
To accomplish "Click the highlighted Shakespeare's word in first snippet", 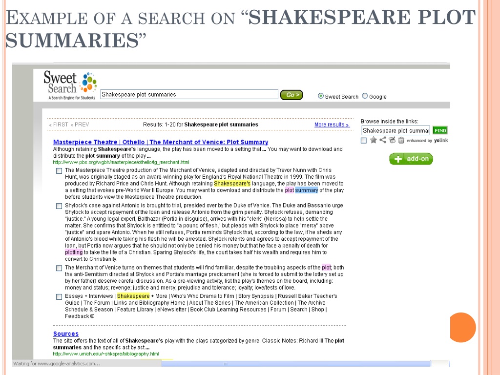I will pos(232,184).
